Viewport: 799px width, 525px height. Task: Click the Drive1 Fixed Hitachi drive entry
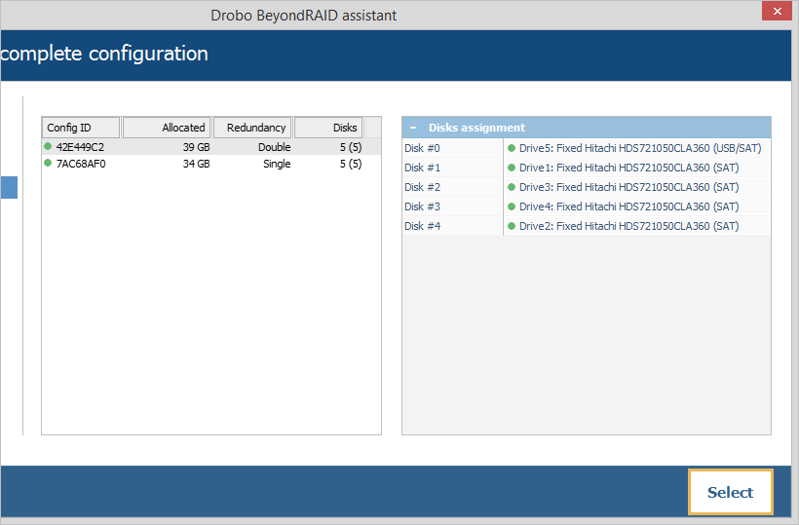(x=628, y=168)
